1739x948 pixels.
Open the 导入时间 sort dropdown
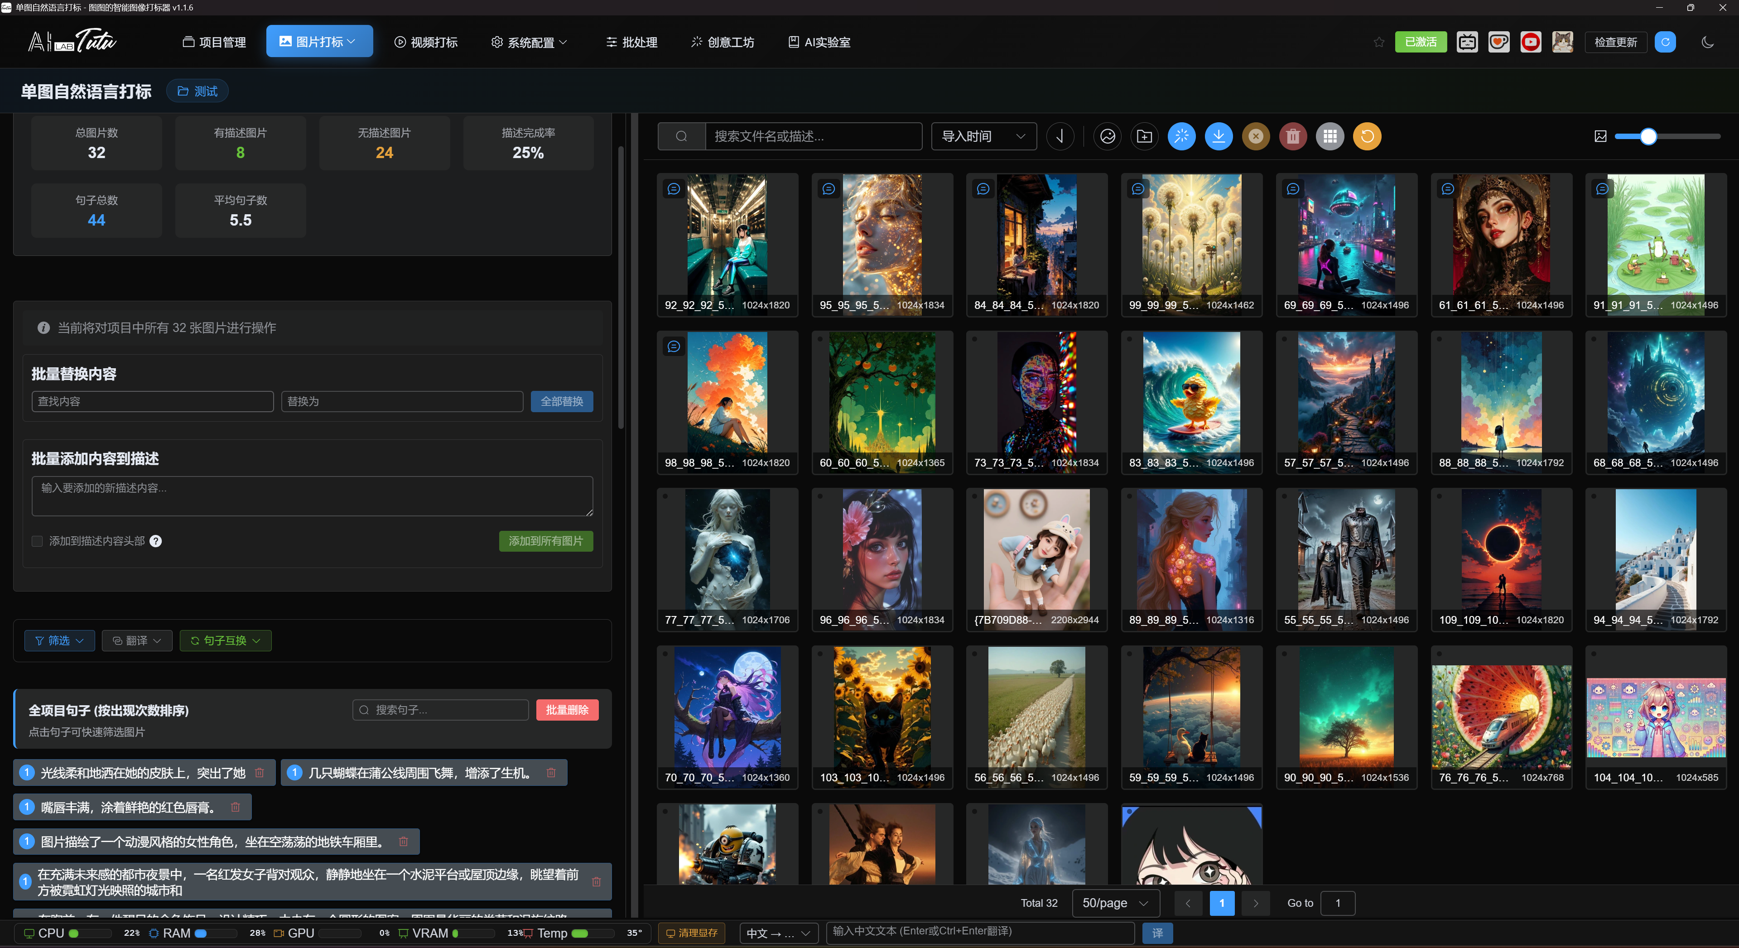pos(983,136)
